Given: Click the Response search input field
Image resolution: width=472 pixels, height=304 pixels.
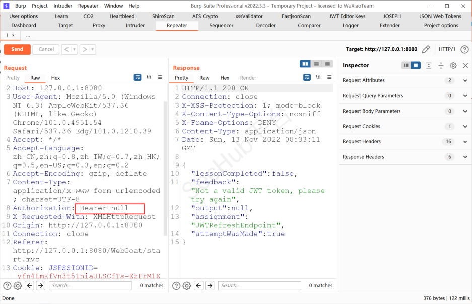Looking at the screenshot, I should tap(259, 285).
